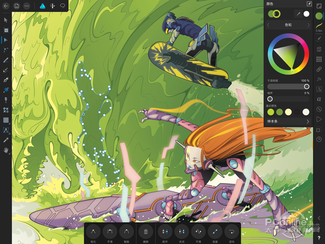Break the curve (断开)
325x244 pixels.
[x=165, y=232]
